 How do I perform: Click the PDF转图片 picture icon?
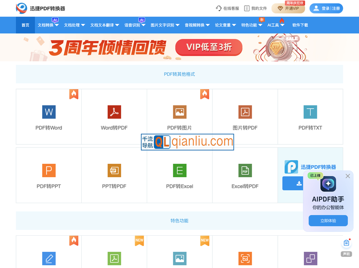(179, 112)
